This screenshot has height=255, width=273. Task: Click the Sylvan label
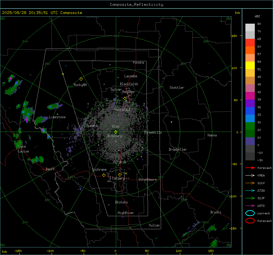coord(116,89)
